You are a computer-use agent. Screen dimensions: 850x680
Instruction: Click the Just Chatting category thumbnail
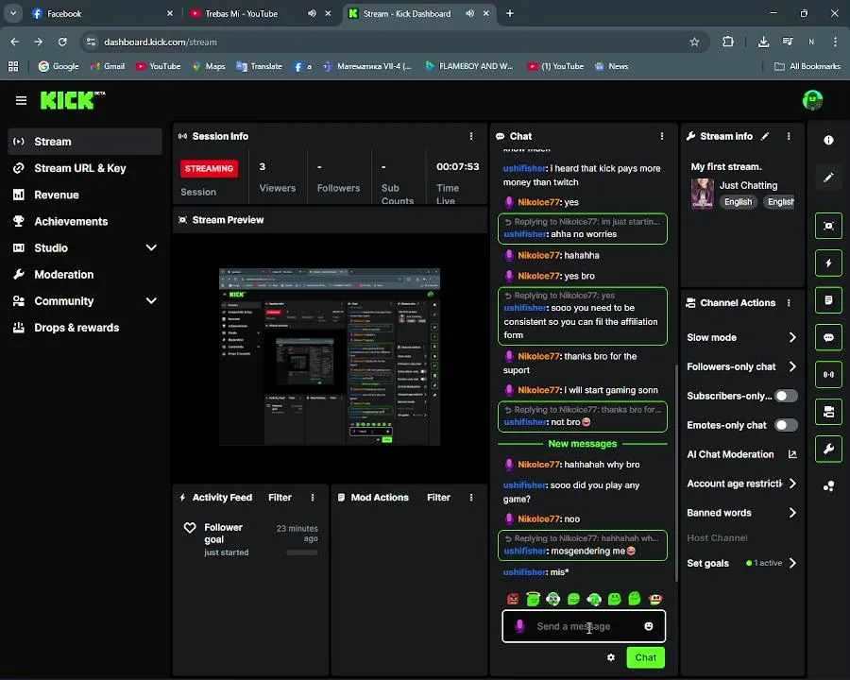pos(702,193)
